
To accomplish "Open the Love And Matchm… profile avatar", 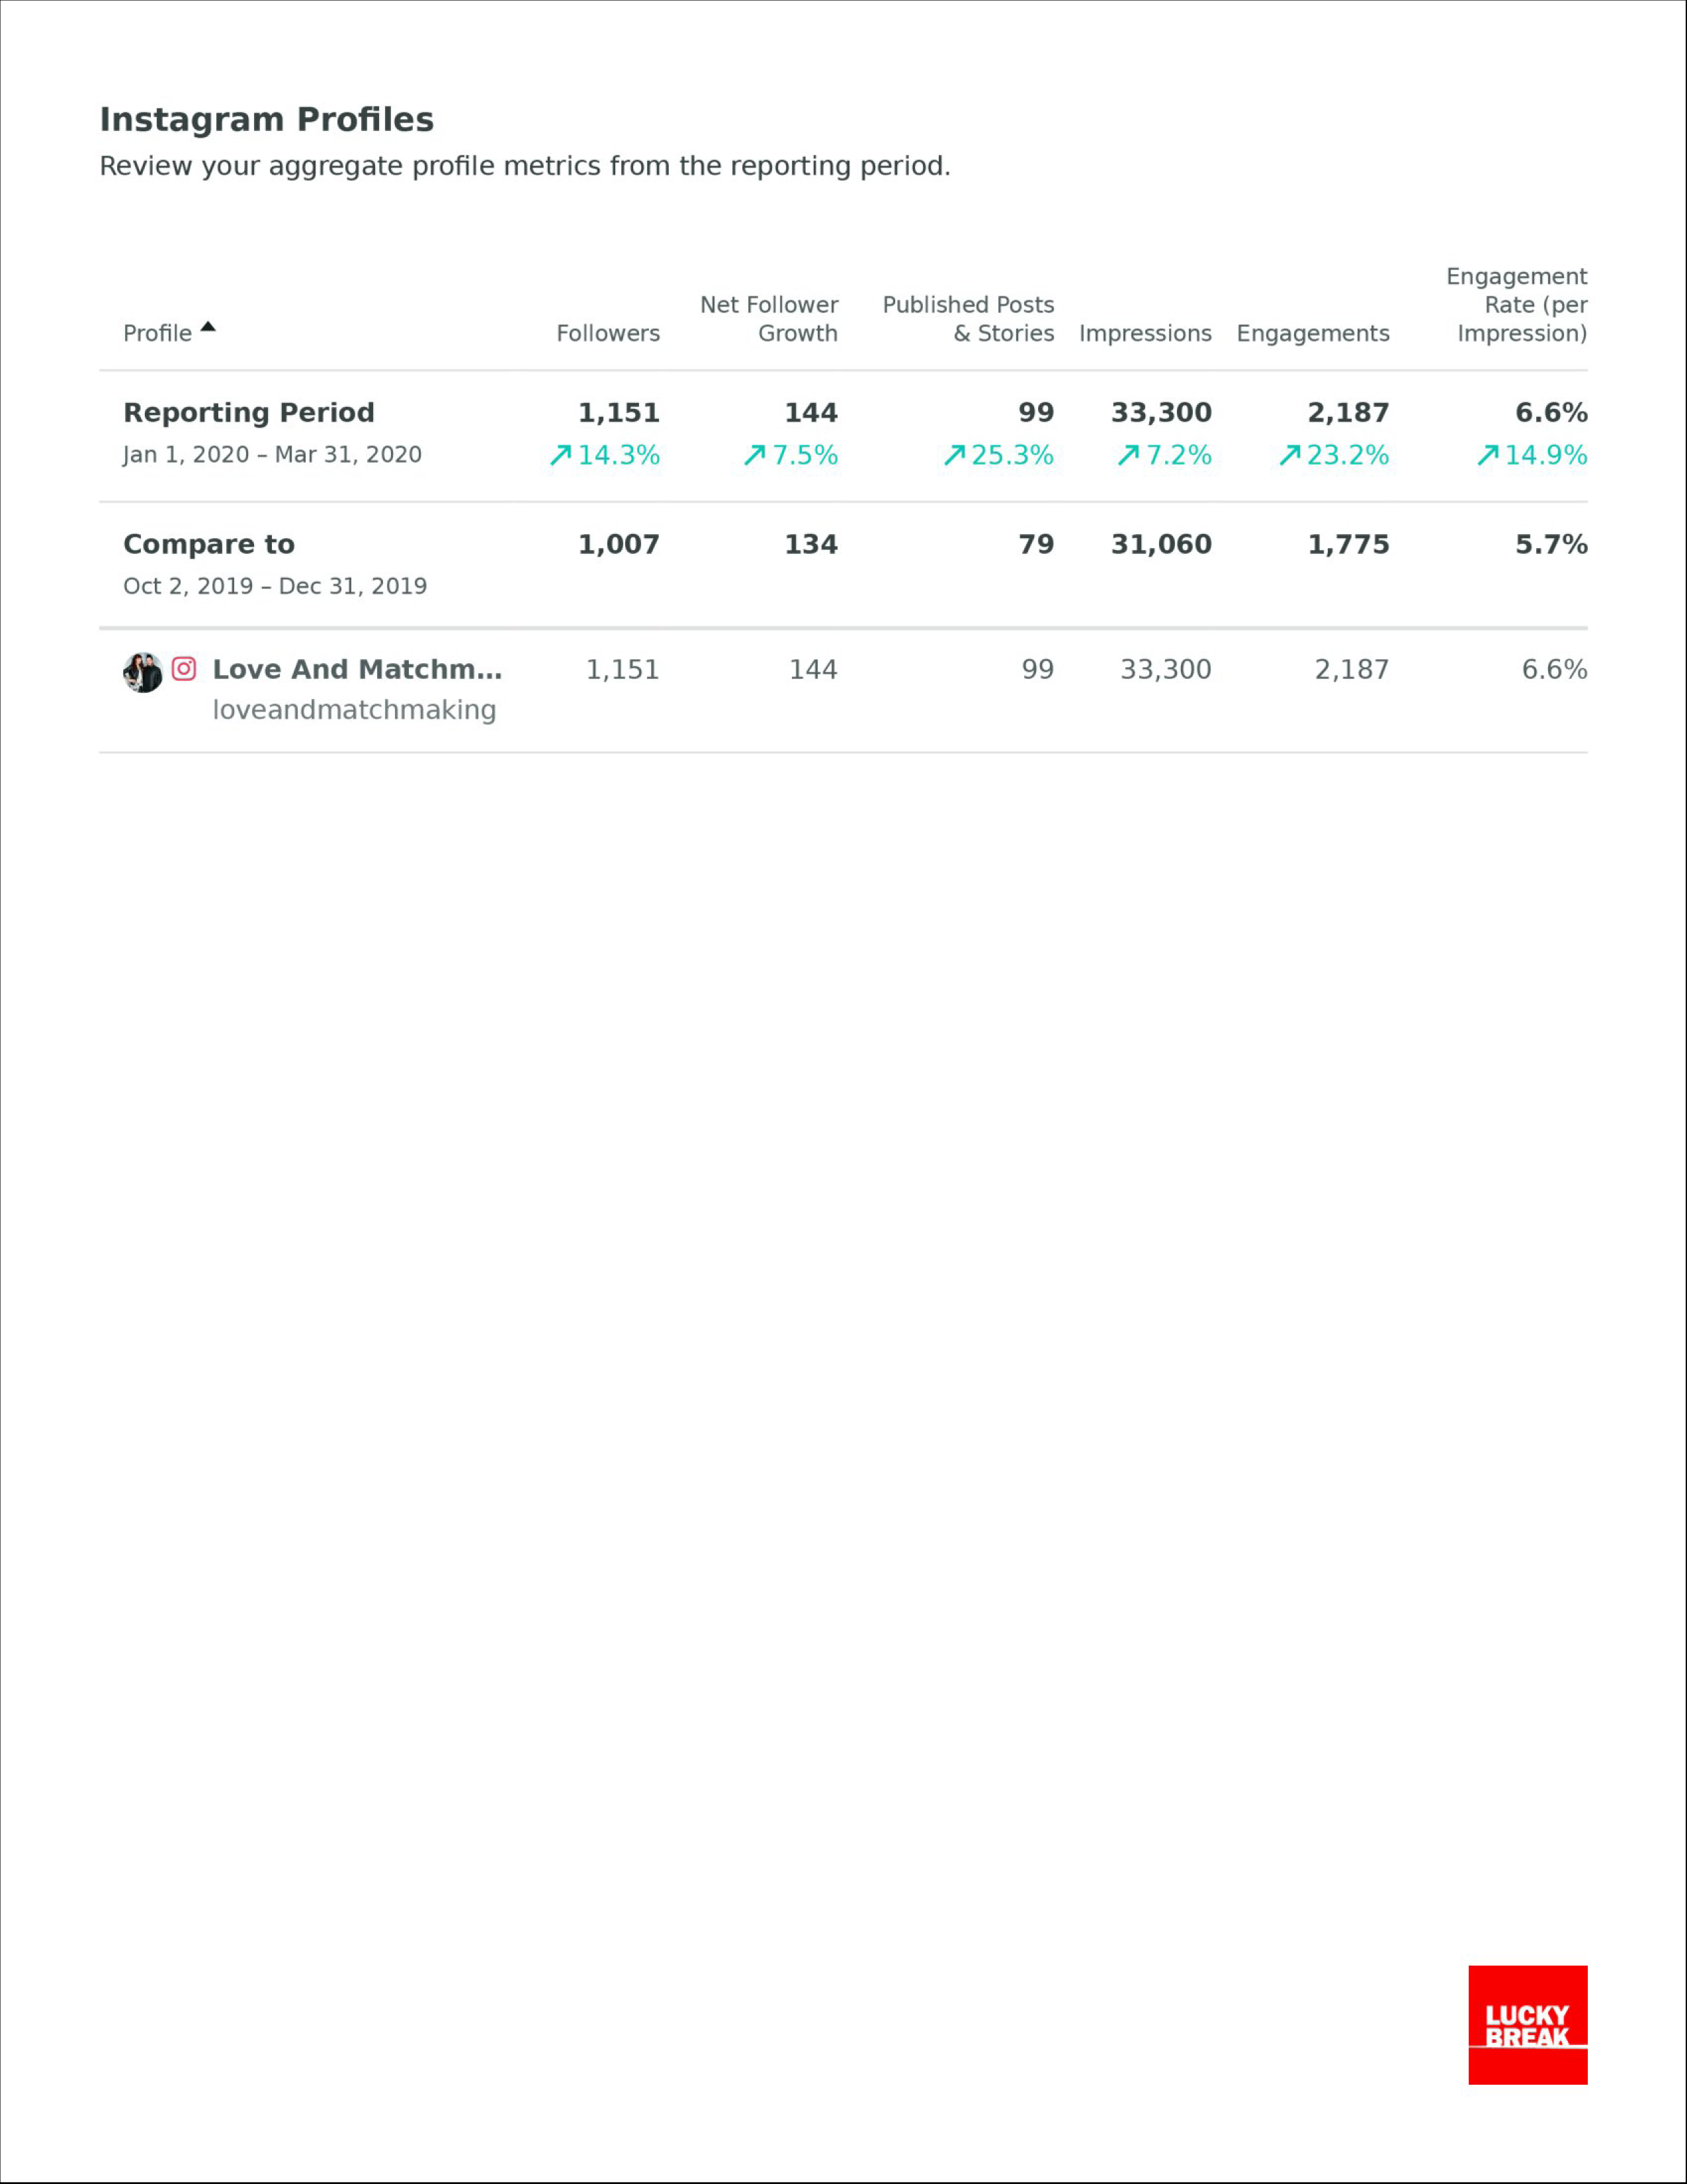I will click(x=143, y=672).
